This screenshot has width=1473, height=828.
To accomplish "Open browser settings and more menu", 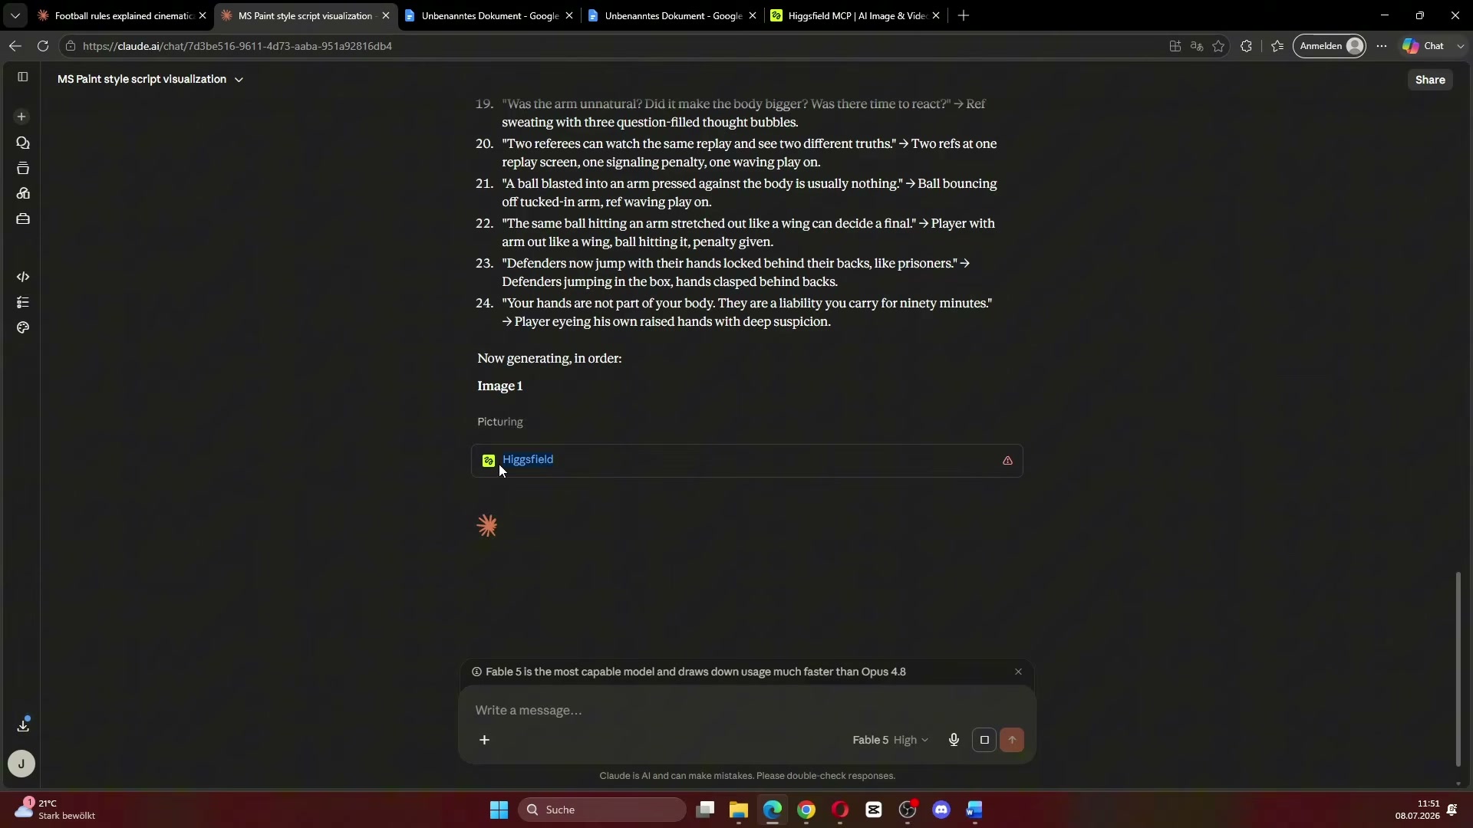I will pyautogui.click(x=1382, y=46).
